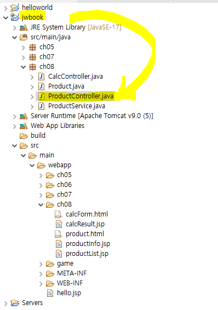The image size is (218, 310).
Task: Expand the Web App Libraries node
Action: point(14,126)
